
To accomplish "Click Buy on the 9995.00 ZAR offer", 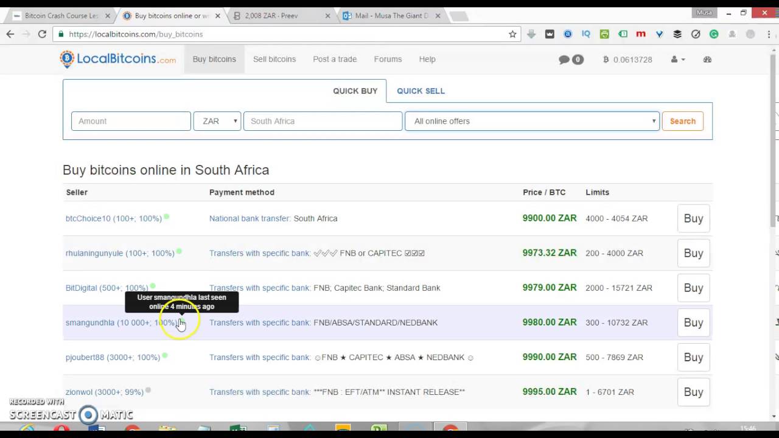I will [x=693, y=392].
